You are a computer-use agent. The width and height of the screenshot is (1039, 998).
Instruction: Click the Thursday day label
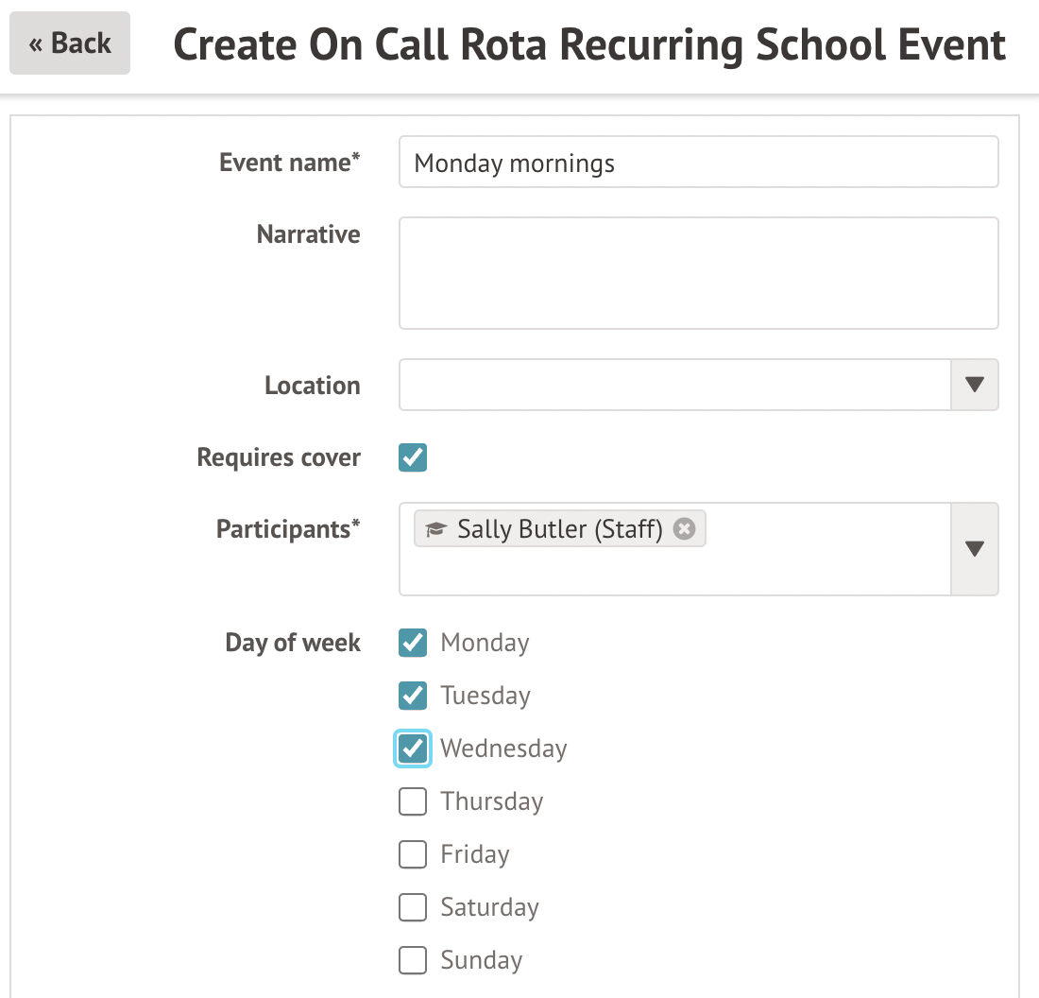(492, 801)
